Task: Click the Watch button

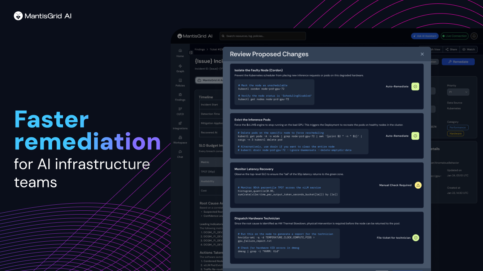Action: 469,49
